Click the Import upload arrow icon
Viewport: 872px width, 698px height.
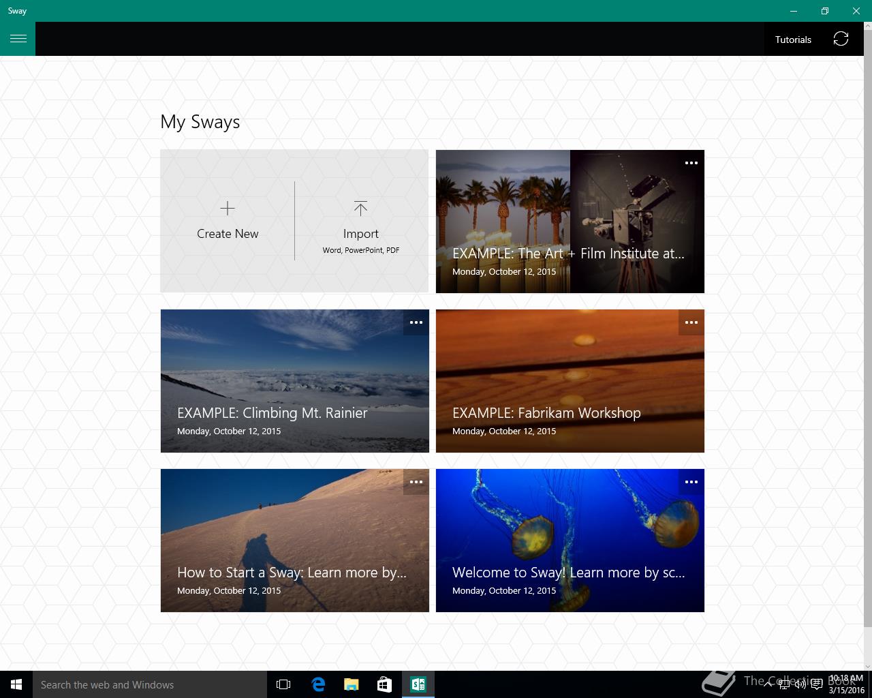pyautogui.click(x=360, y=208)
